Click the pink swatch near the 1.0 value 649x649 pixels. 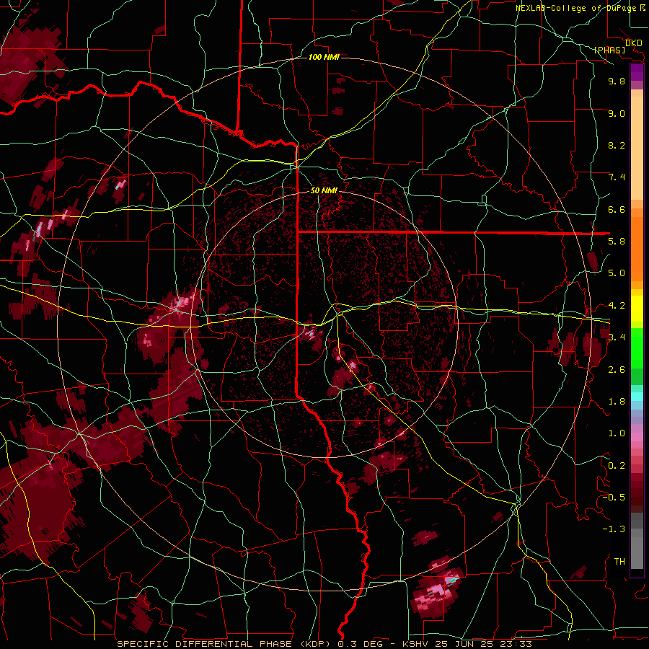pyautogui.click(x=637, y=437)
